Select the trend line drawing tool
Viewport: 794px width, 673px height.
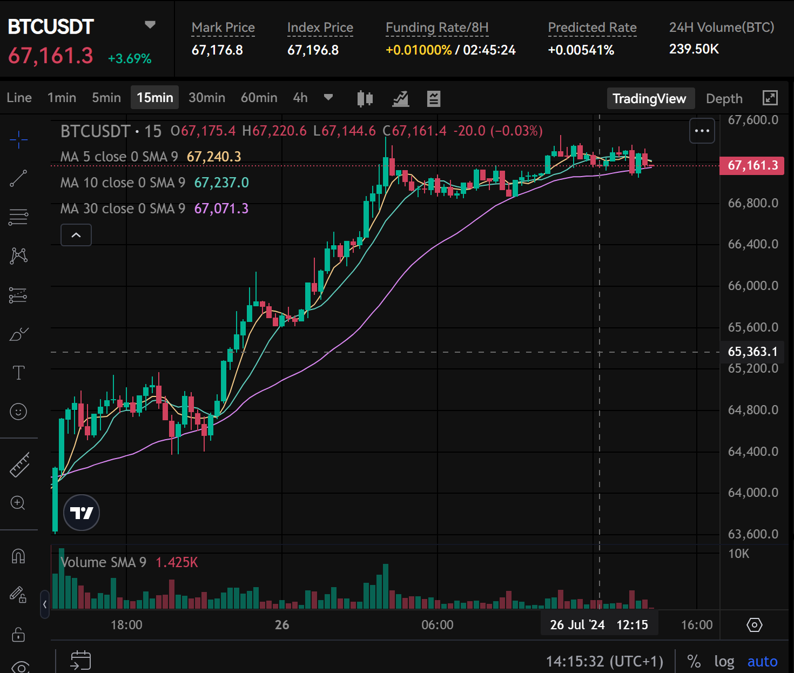click(18, 178)
